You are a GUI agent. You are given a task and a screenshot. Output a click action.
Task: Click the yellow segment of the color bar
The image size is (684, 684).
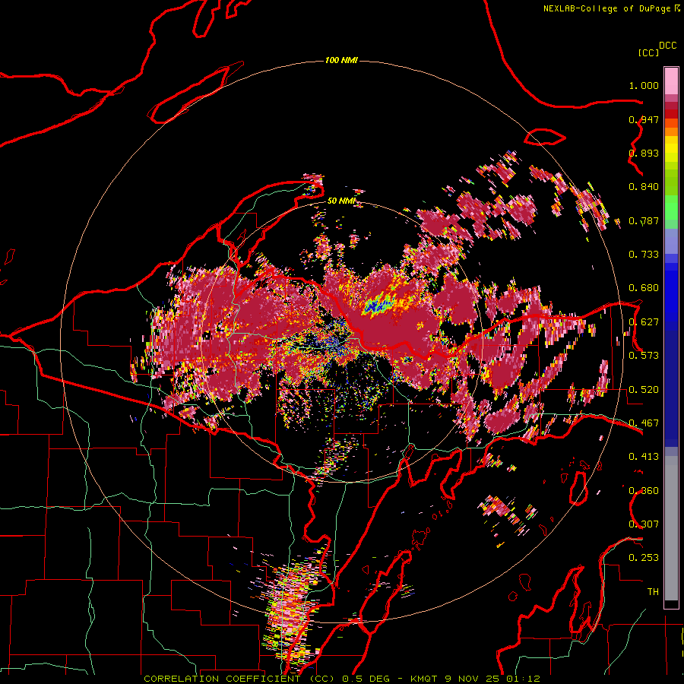[671, 150]
